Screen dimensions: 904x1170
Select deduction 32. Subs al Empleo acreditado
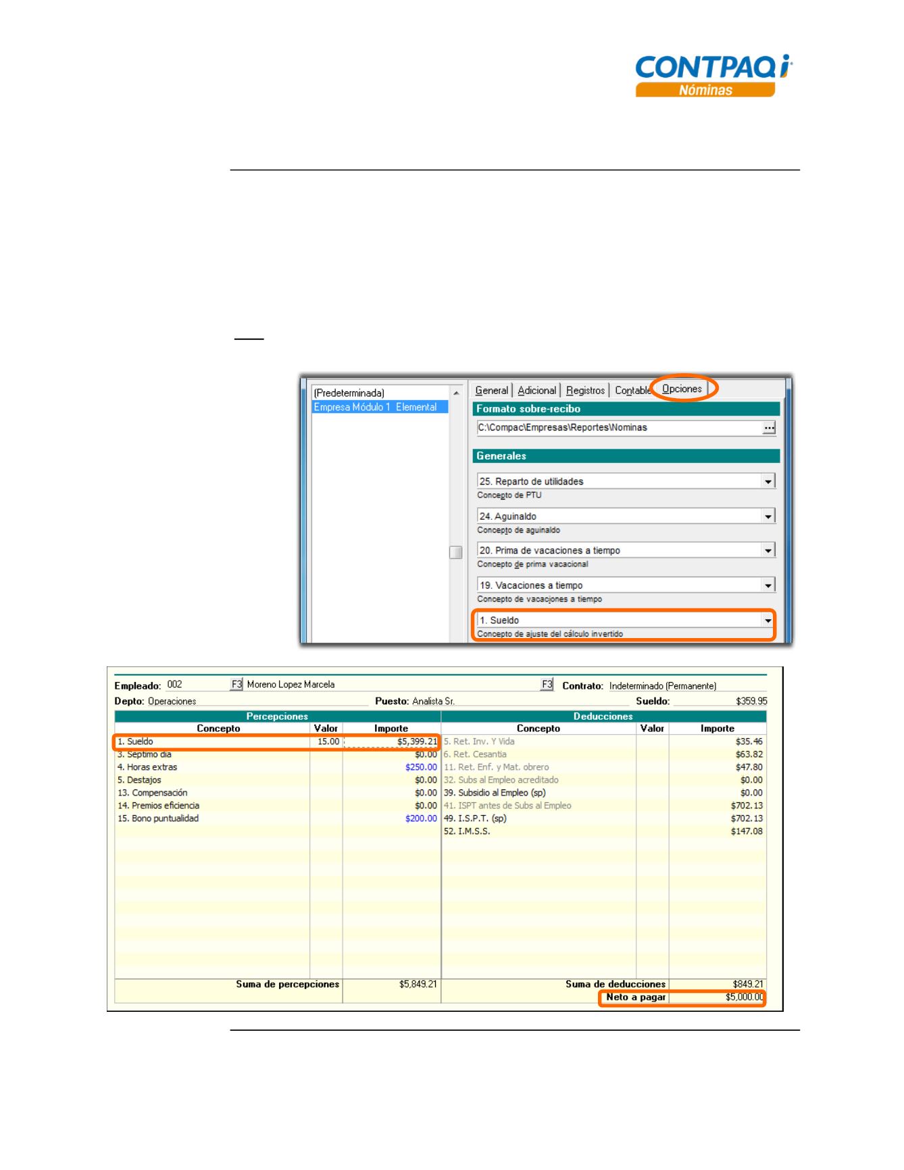603,780
